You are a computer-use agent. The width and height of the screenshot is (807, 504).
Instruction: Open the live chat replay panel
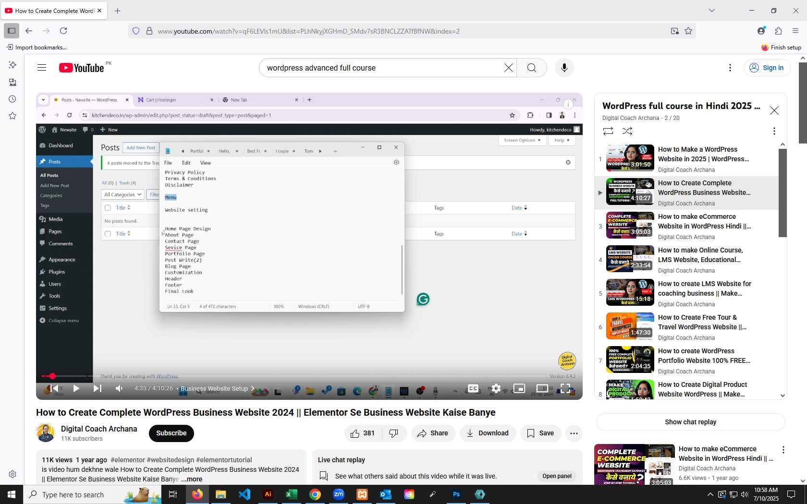click(557, 476)
